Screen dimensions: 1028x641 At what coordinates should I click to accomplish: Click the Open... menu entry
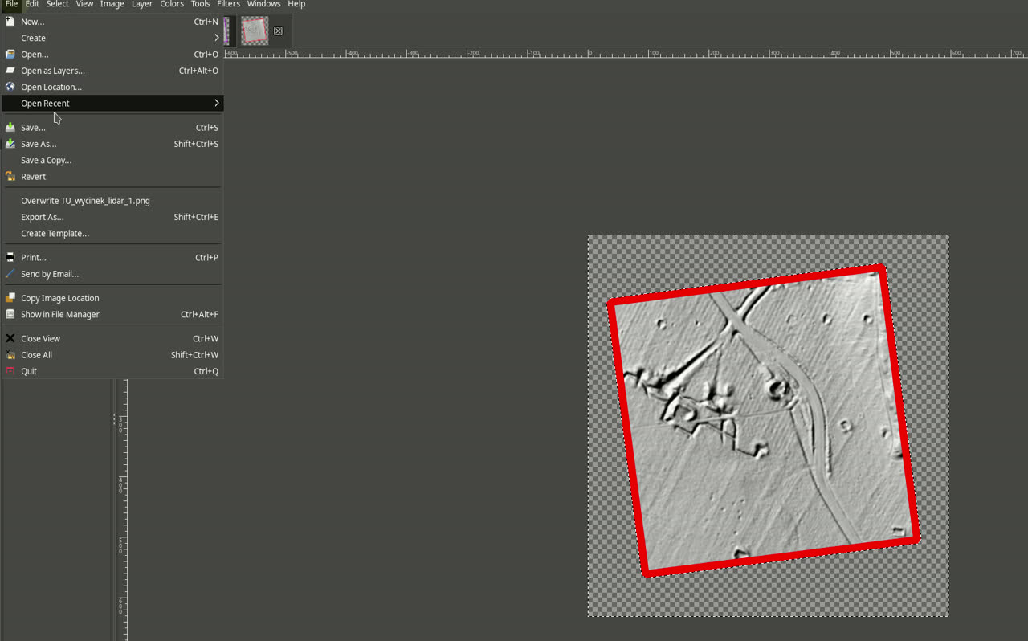click(112, 55)
